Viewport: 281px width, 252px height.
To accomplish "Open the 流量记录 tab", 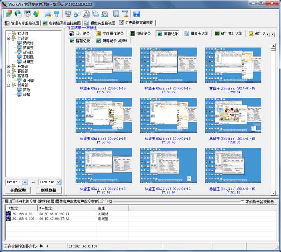I will 140,33.
